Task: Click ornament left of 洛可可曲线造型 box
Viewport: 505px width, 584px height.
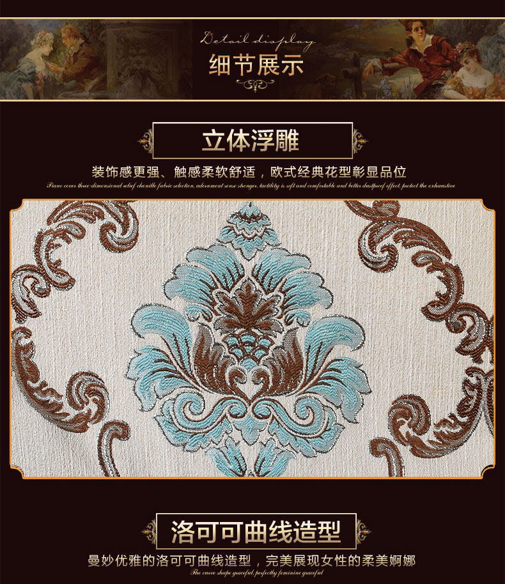Action: (x=149, y=532)
